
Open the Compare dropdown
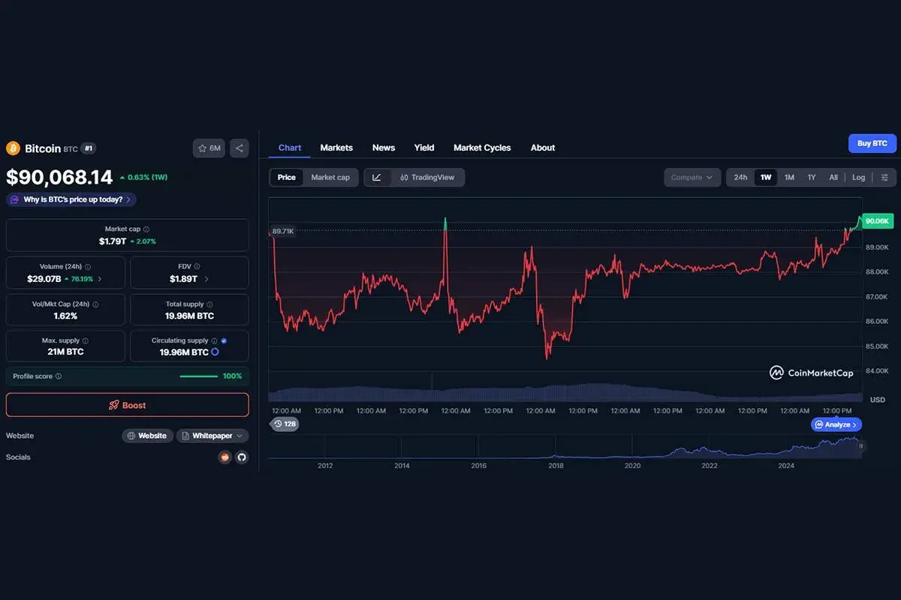(x=691, y=177)
